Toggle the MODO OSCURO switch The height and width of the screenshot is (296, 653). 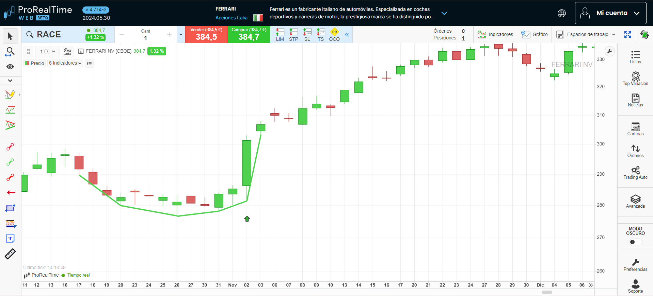(635, 242)
